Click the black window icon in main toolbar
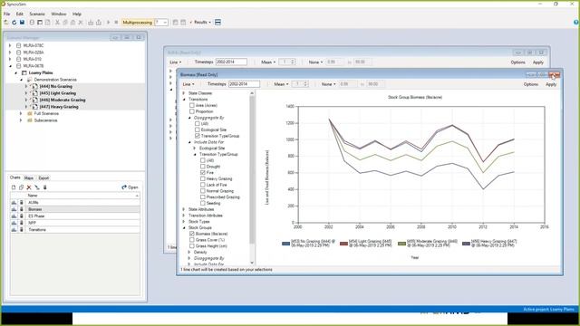The image size is (580, 326). (40, 23)
